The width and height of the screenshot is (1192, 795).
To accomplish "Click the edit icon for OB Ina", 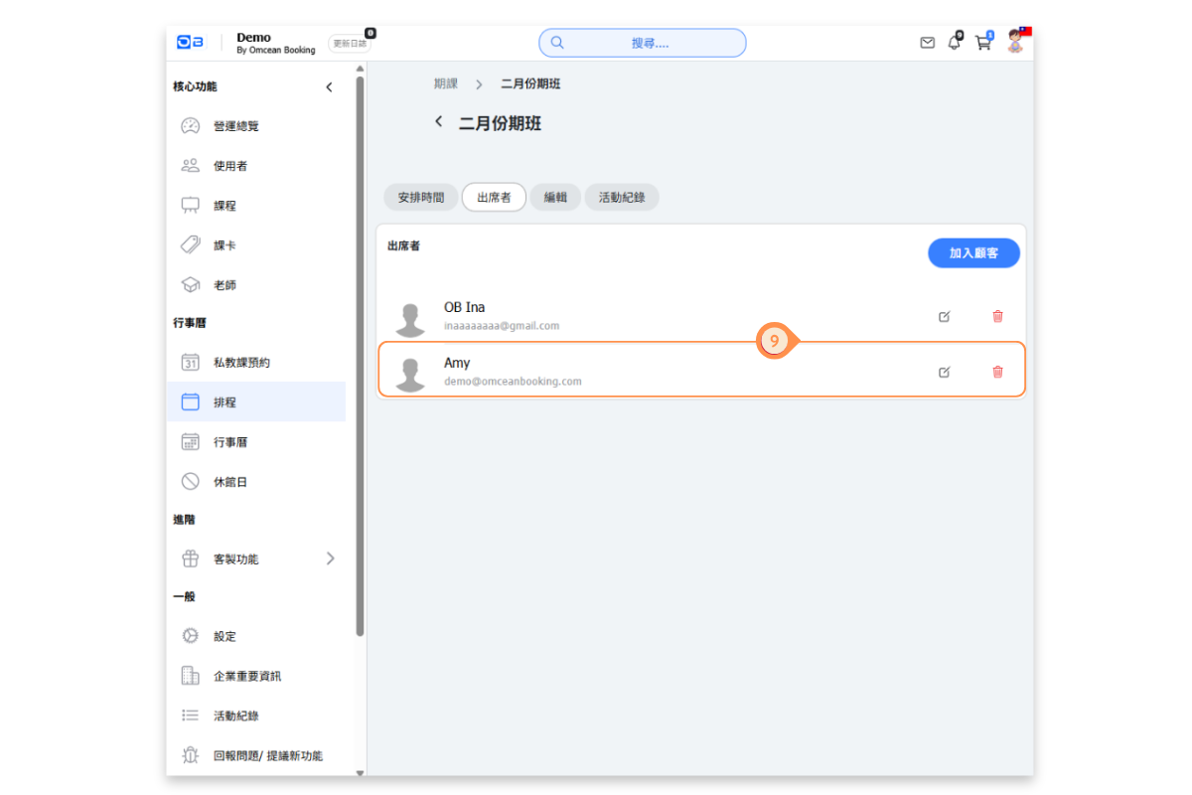I will click(x=945, y=316).
